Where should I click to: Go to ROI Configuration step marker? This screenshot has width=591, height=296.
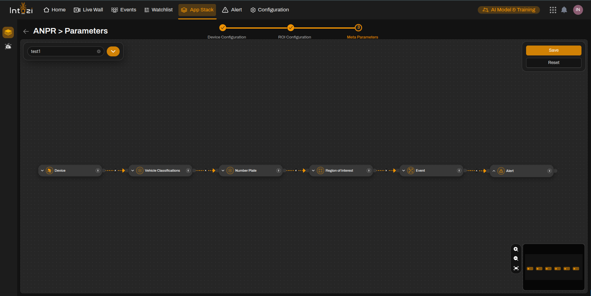291,28
